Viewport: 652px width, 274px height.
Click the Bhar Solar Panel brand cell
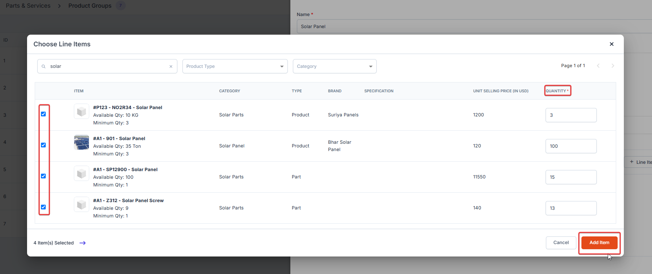pyautogui.click(x=340, y=146)
